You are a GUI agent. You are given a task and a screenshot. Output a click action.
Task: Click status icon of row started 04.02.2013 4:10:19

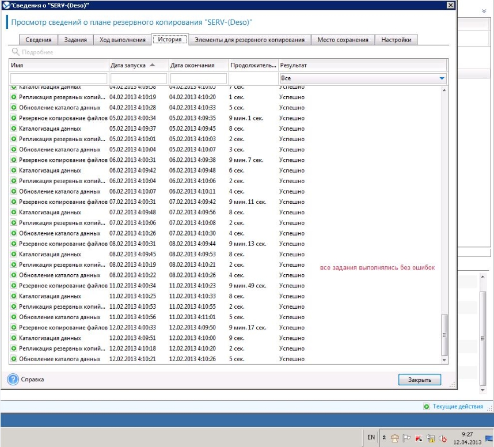coord(14,97)
